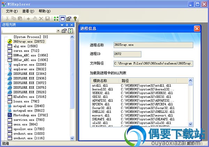
Task: Click the 进程名称 field showing 360Tray.exe
Action: pos(153,45)
